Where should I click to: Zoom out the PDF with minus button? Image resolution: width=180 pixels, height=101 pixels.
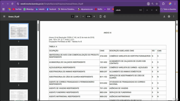tap(83, 17)
